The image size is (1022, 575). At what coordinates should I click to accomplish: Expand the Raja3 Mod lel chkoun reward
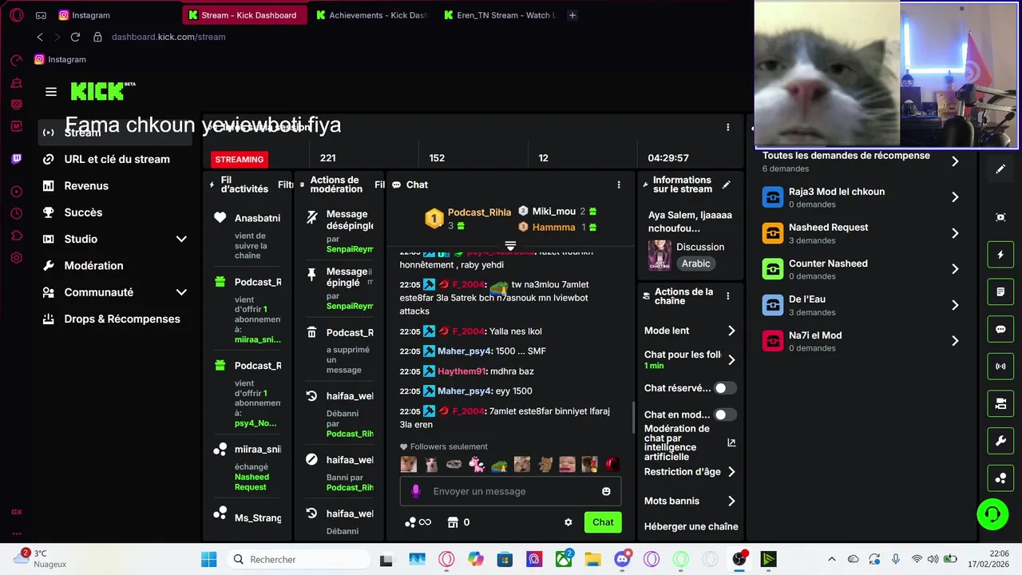pos(955,197)
